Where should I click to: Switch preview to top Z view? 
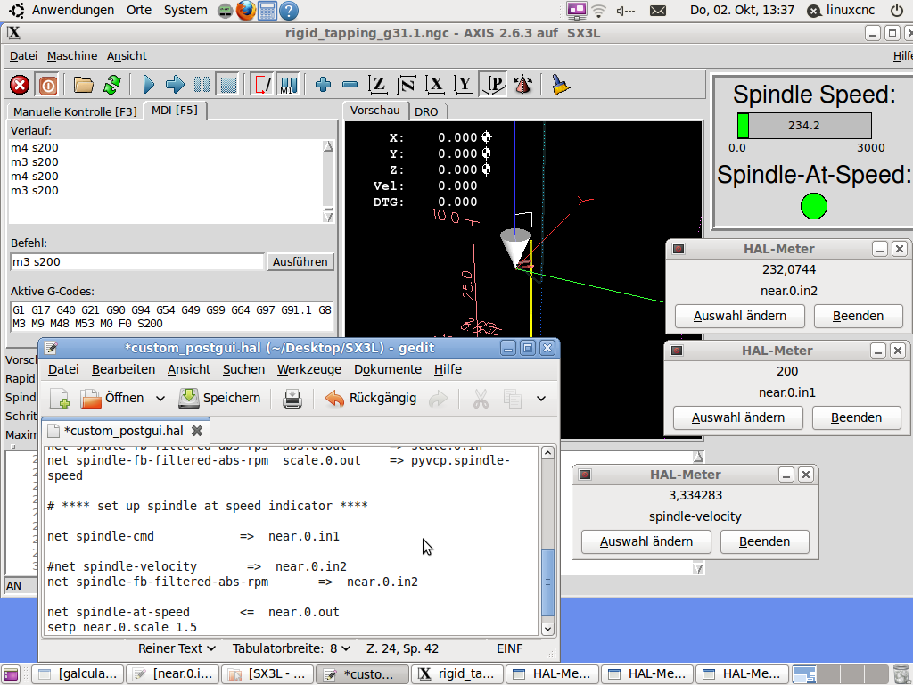tap(378, 85)
